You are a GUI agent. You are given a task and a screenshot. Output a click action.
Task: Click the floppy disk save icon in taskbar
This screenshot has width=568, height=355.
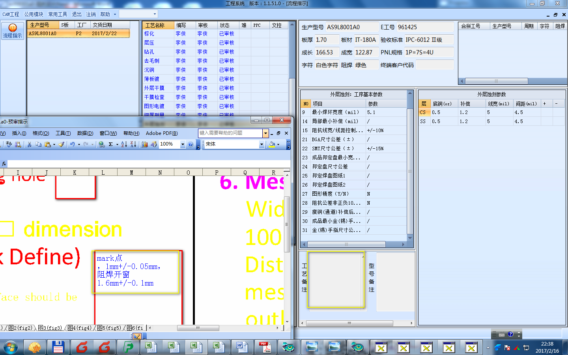(x=58, y=347)
